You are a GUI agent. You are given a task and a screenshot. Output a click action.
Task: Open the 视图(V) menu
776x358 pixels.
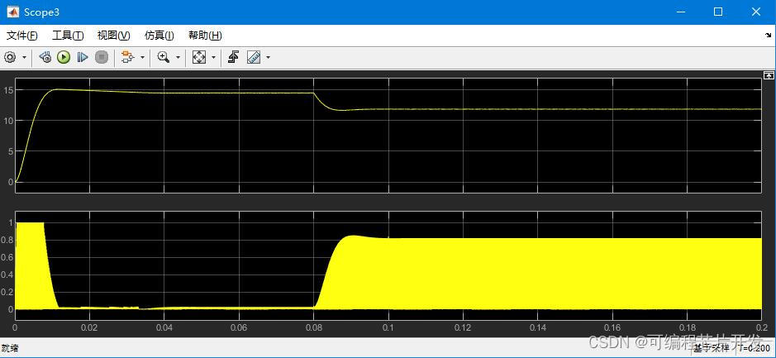coord(114,36)
